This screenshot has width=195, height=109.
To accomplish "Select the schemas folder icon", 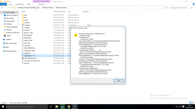I will coord(22,22).
